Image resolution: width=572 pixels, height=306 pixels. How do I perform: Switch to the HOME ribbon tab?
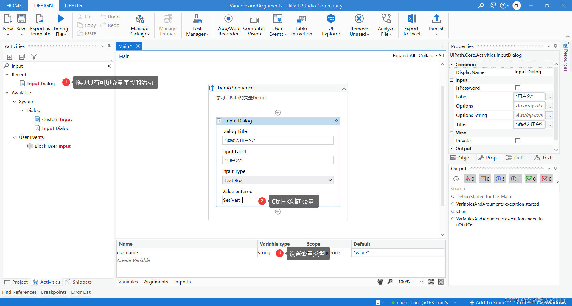pos(14,6)
